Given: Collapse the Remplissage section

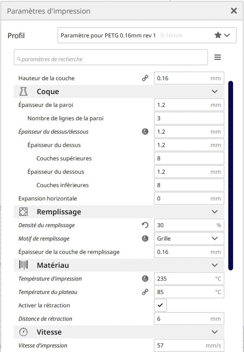Looking at the screenshot, I should 215,212.
